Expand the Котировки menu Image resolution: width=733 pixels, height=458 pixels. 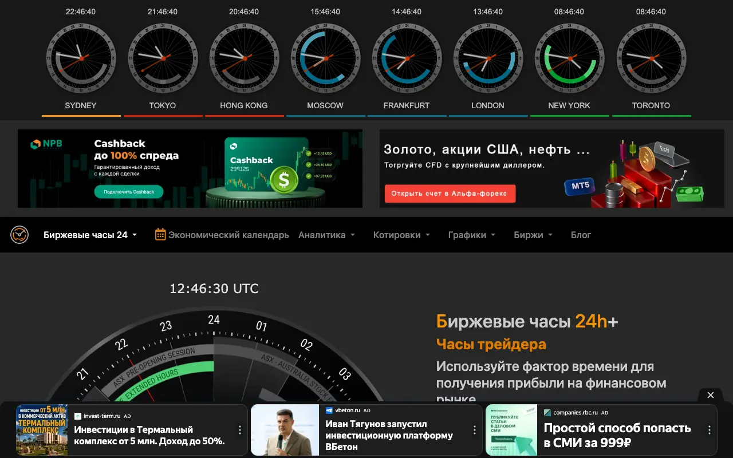pyautogui.click(x=401, y=235)
